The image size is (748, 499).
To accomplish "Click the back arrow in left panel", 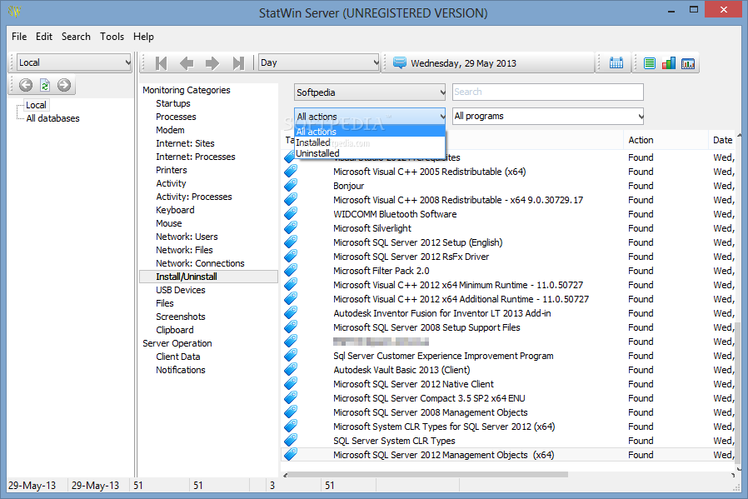I will (26, 85).
